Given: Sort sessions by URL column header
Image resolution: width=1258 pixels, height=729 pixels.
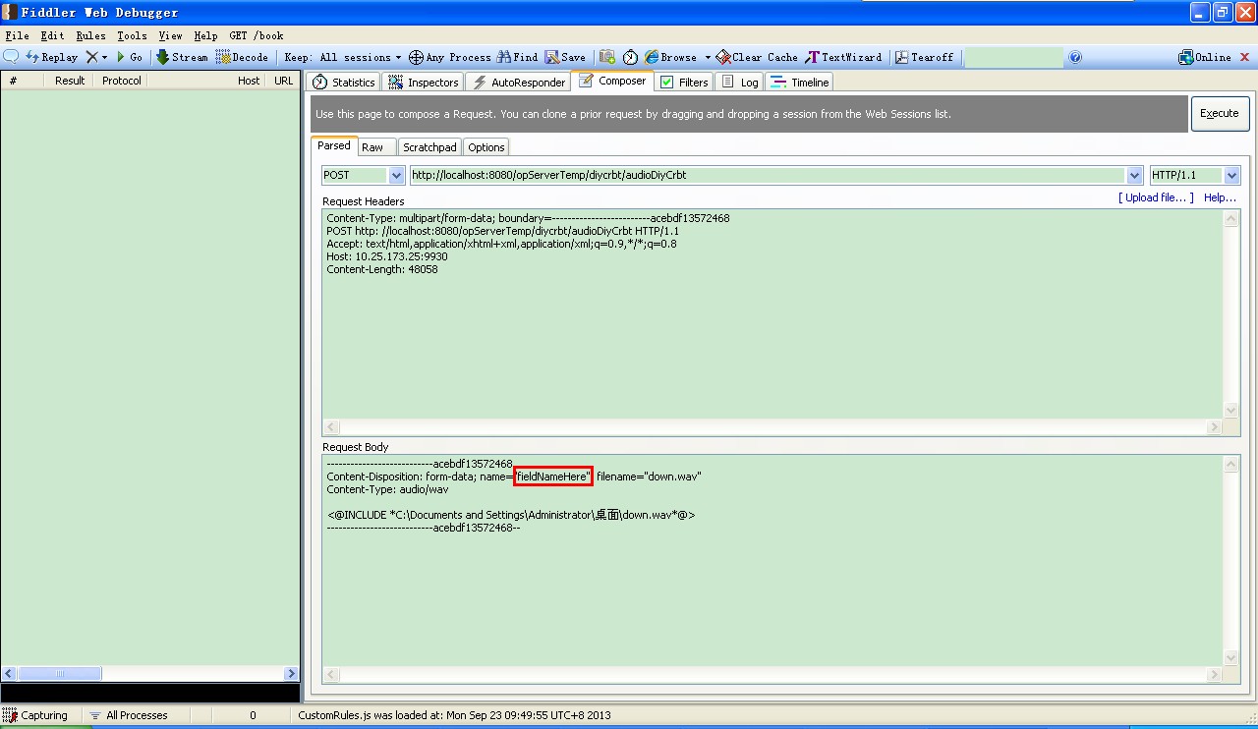Looking at the screenshot, I should click(284, 81).
